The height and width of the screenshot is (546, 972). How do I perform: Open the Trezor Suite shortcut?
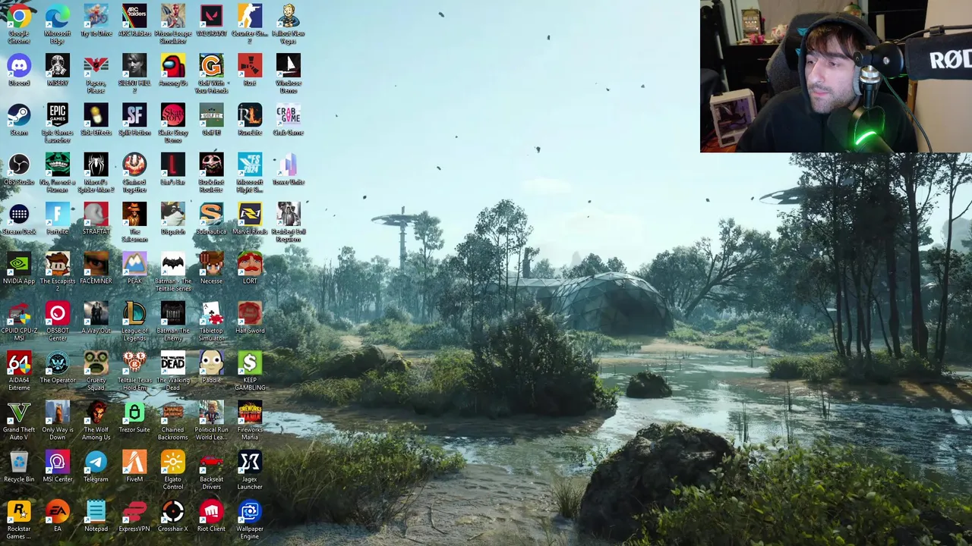[134, 413]
